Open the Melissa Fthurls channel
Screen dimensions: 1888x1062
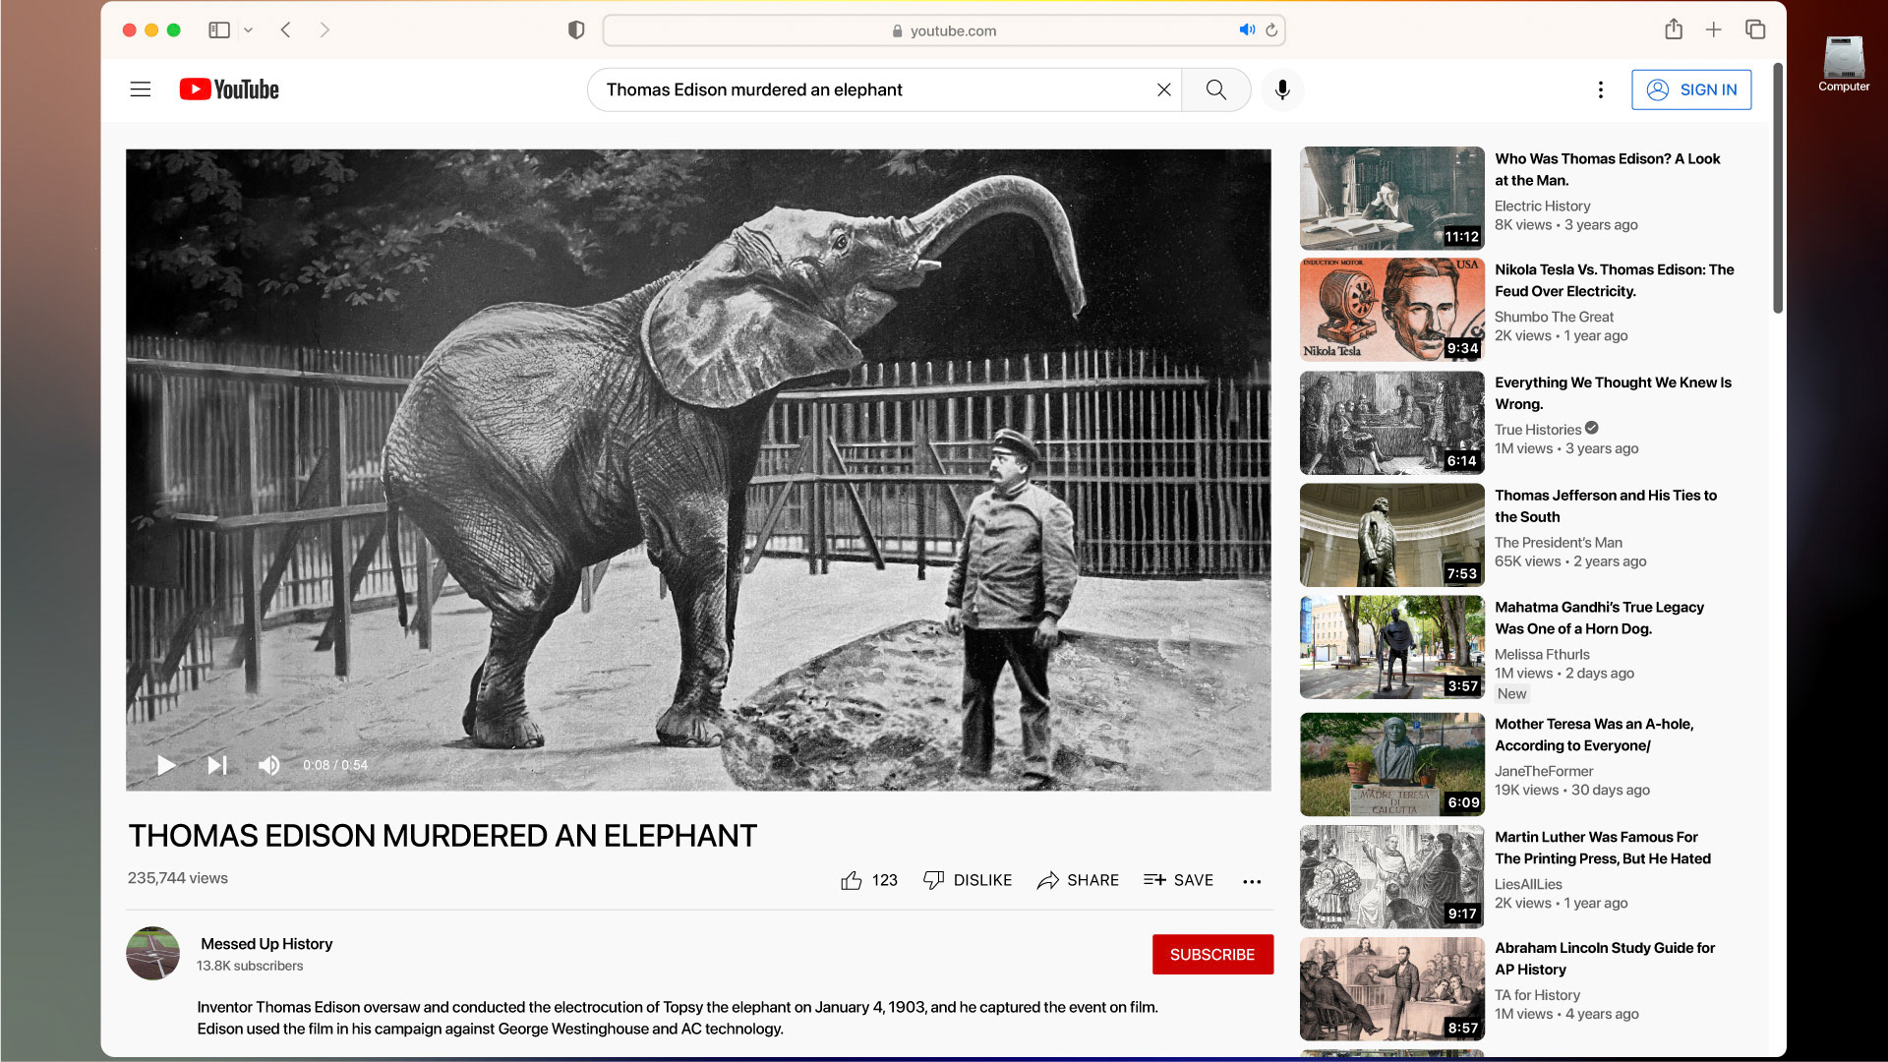(1542, 654)
